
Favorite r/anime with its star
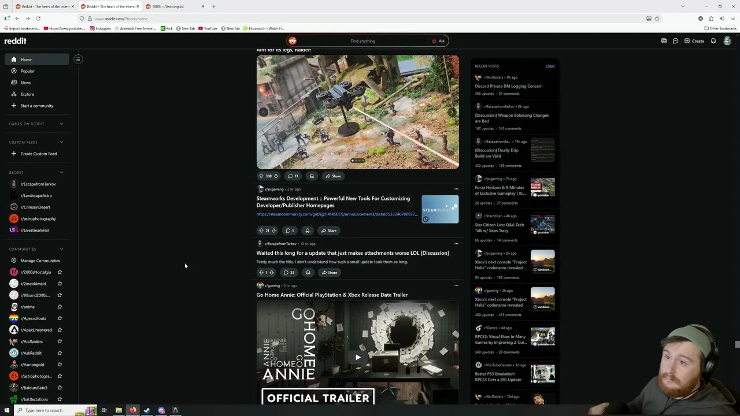pyautogui.click(x=60, y=307)
